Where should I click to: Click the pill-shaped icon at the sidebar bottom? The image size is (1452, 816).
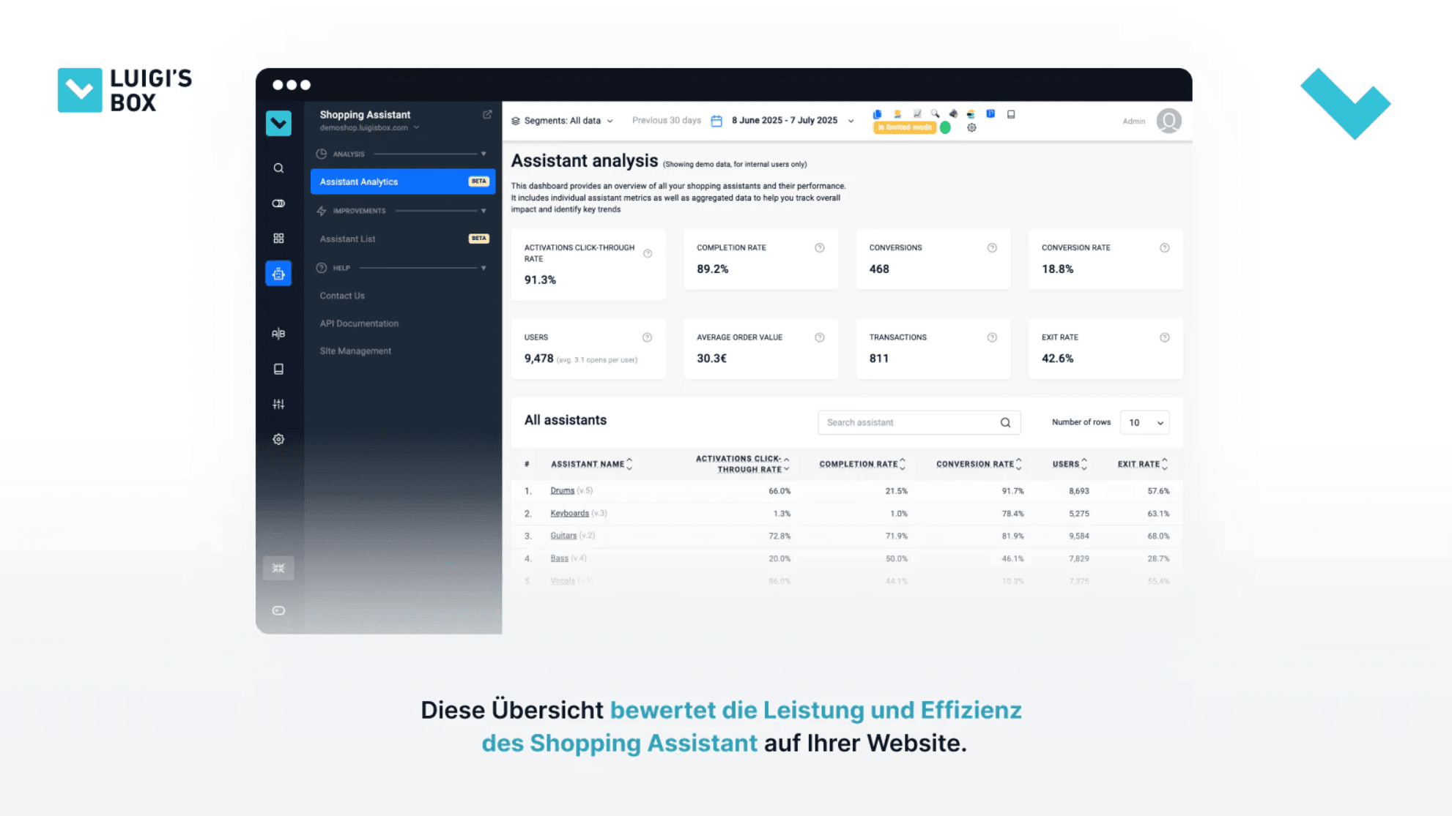tap(278, 610)
